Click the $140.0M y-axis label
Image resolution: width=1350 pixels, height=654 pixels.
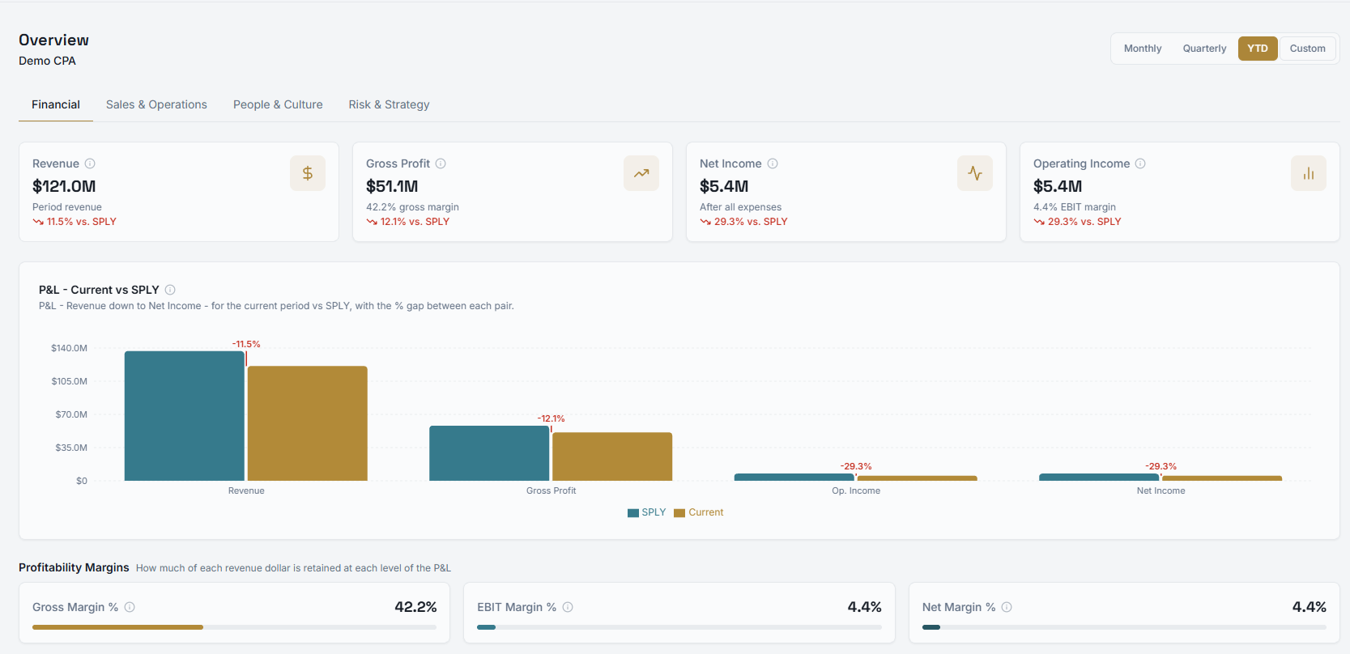69,348
